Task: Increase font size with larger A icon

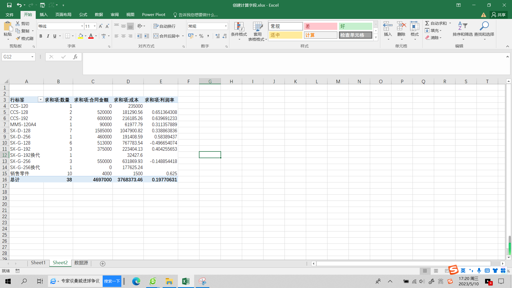Action: click(101, 26)
